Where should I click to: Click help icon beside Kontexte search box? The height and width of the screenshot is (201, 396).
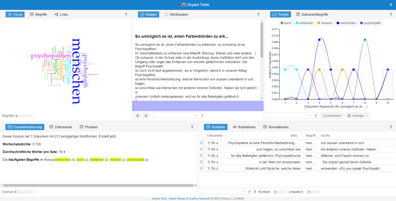tap(249, 192)
